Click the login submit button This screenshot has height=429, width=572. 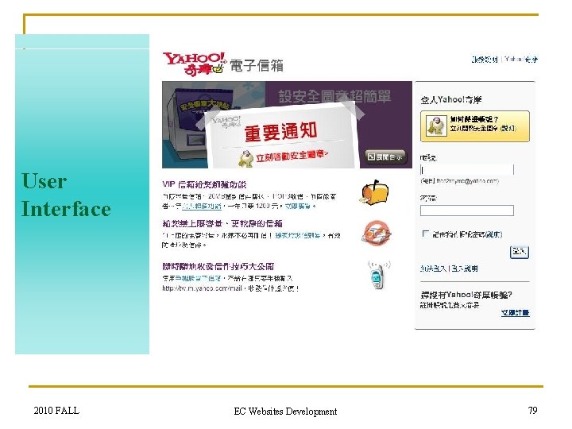(x=519, y=252)
